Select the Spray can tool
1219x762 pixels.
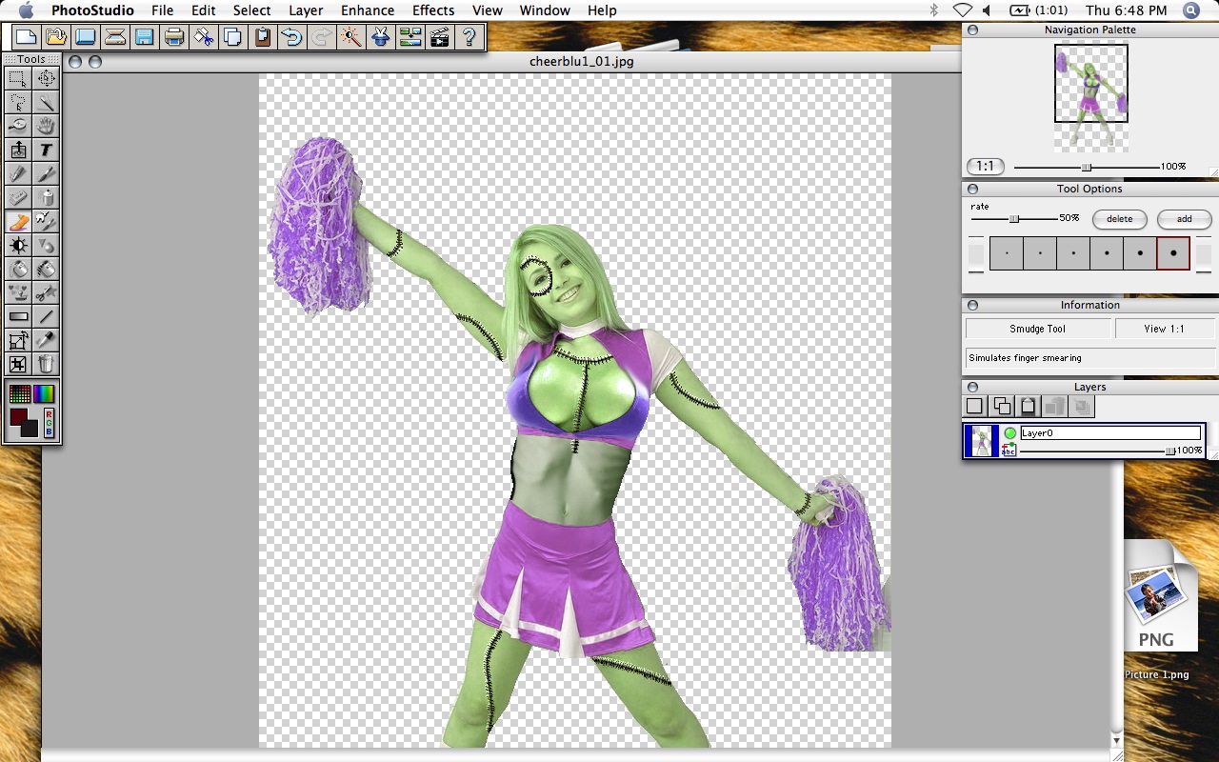click(46, 197)
